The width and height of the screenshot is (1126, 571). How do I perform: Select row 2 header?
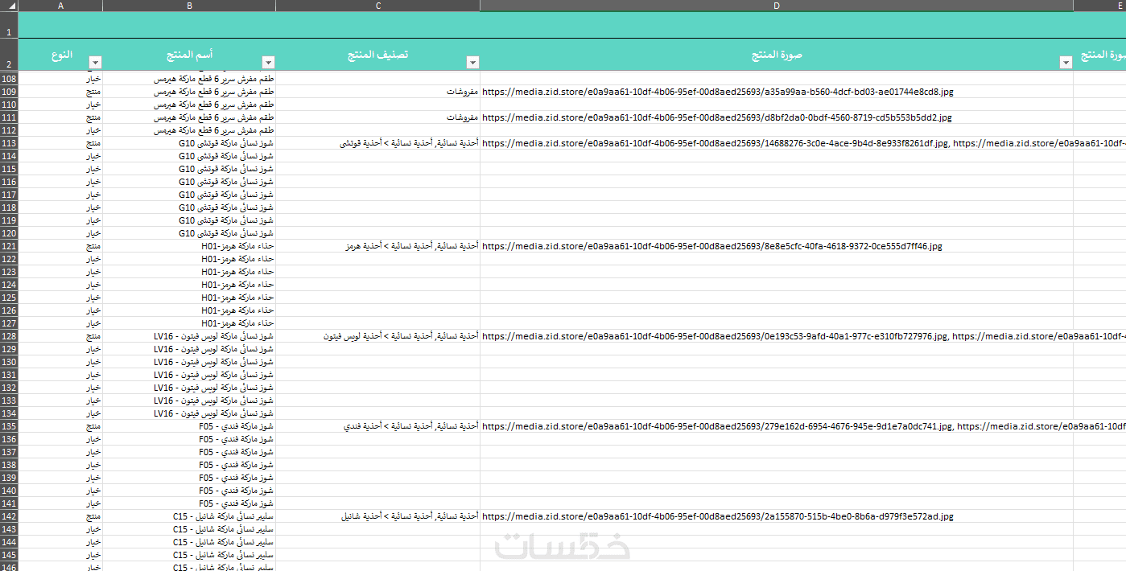tap(9, 55)
